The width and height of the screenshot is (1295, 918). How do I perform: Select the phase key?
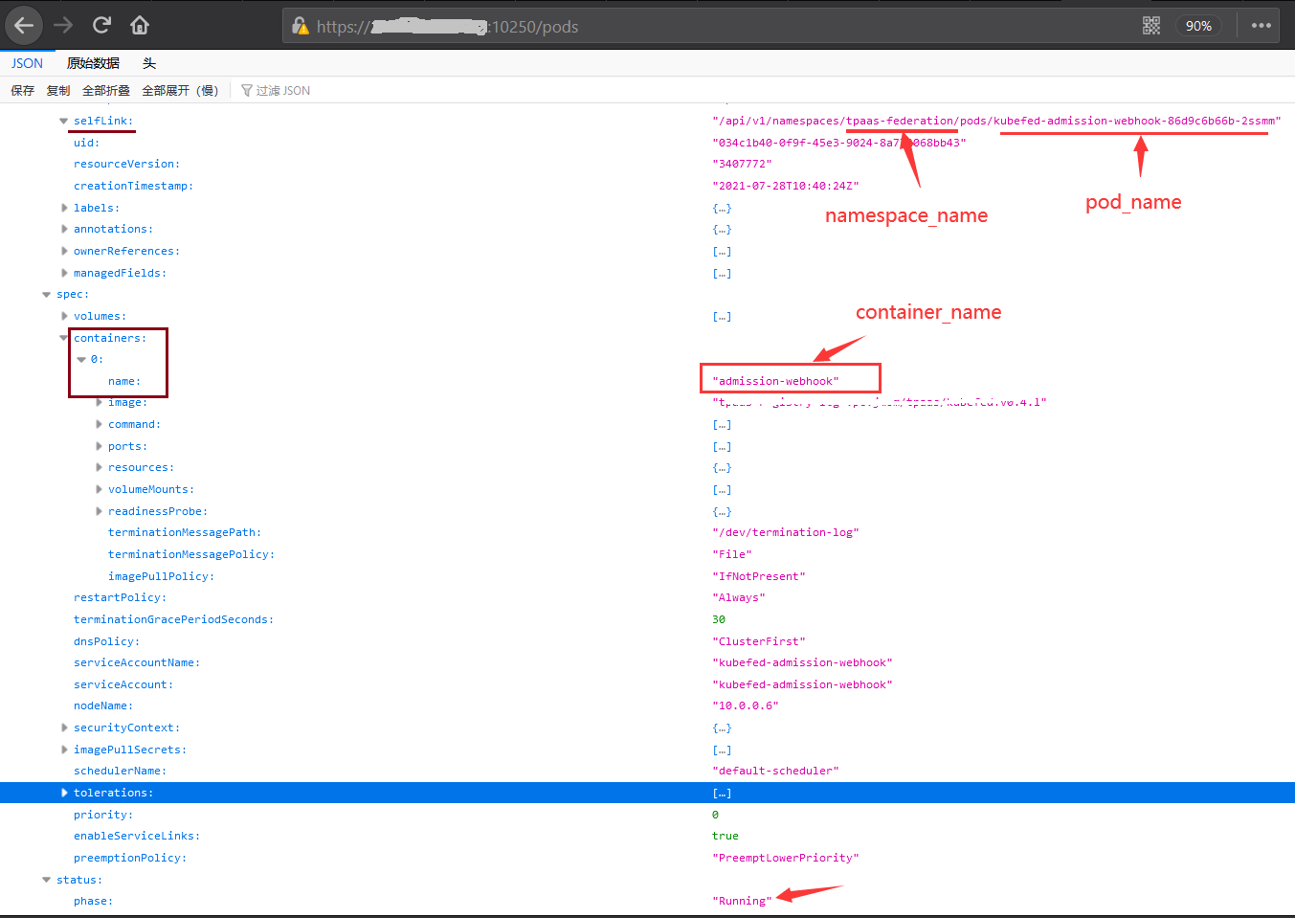[93, 901]
